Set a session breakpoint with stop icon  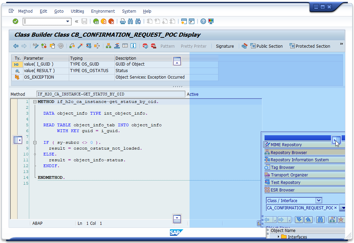point(145,46)
